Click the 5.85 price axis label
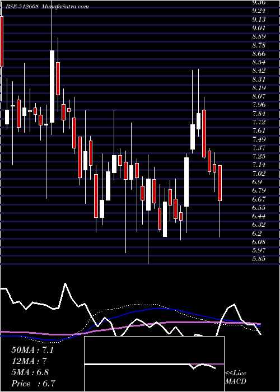The image size is (280, 392). coord(259,259)
